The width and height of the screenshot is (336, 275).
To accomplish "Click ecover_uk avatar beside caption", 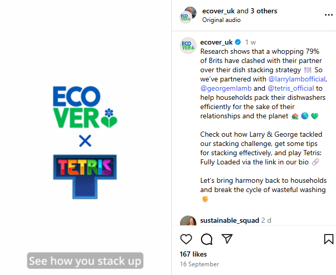I will pos(188,46).
